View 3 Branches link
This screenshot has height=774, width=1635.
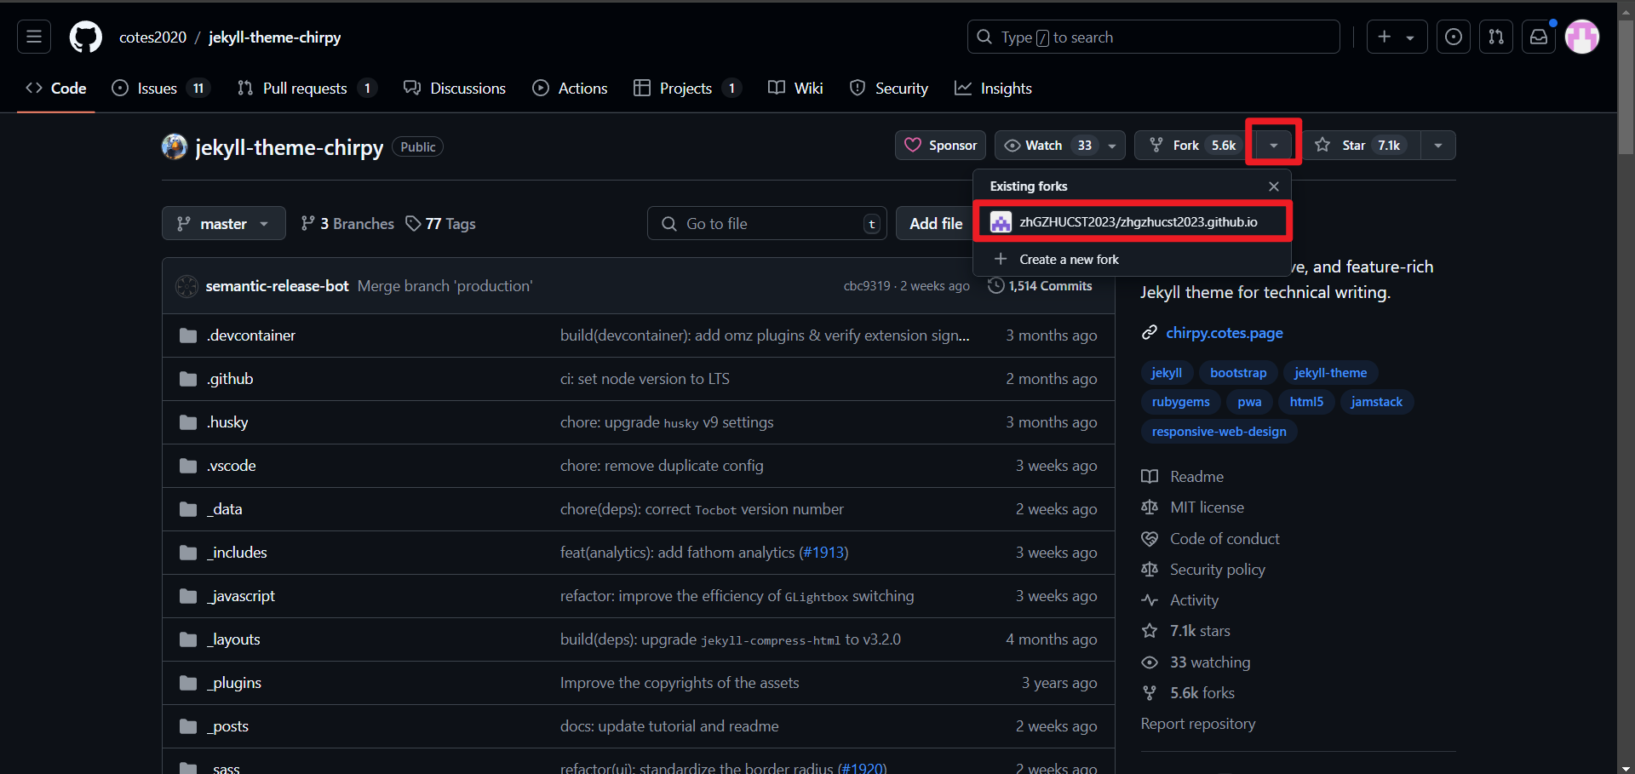(x=347, y=224)
